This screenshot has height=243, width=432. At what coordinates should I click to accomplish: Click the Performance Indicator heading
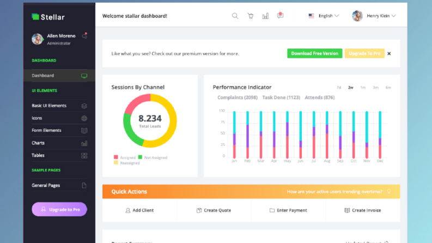pyautogui.click(x=242, y=87)
